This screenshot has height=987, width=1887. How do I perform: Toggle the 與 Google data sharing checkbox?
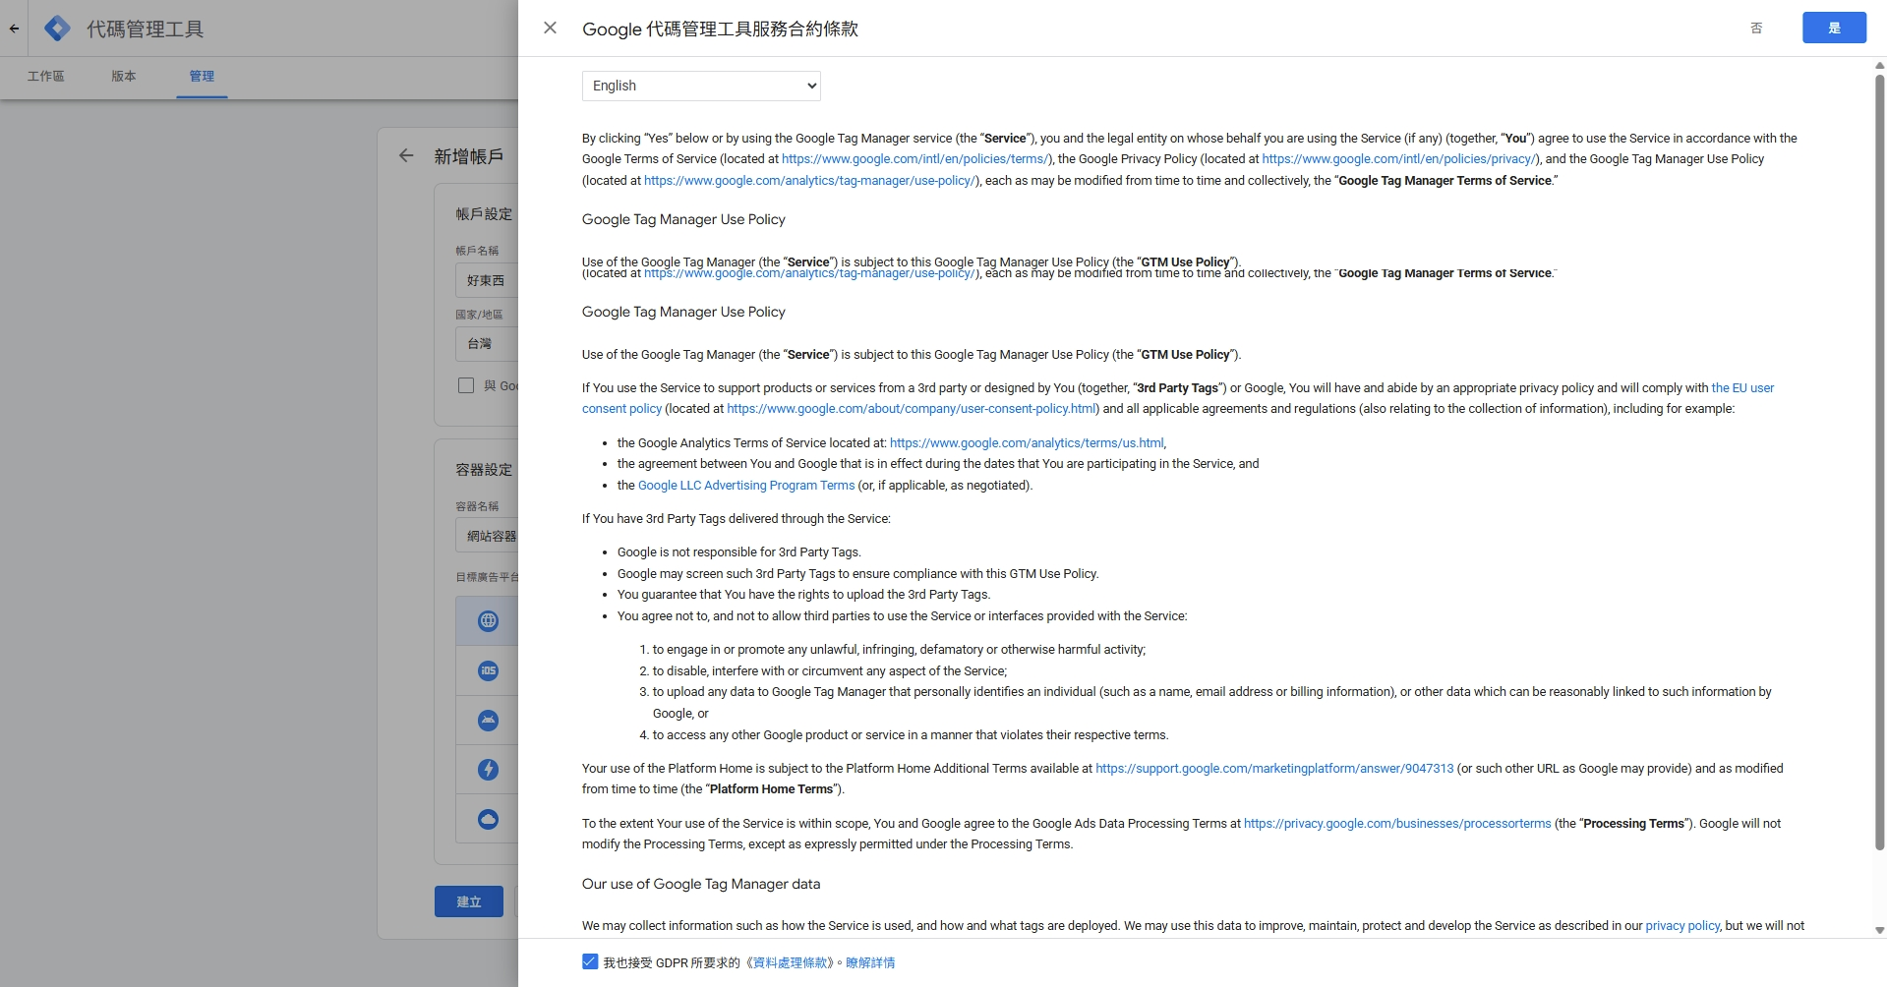466,385
